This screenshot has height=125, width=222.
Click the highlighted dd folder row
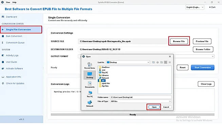102,81
